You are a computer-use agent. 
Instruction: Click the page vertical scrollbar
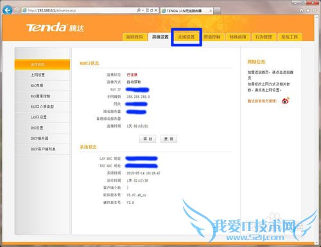coord(317,130)
